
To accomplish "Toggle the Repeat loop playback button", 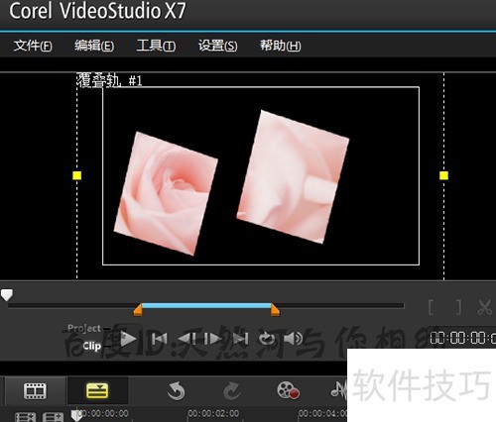I will pyautogui.click(x=267, y=339).
